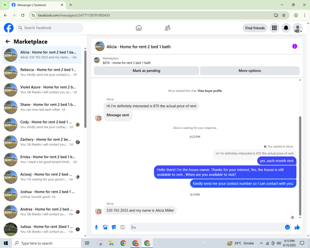
Task: Open Andrea conversation
Action: pyautogui.click(x=42, y=211)
